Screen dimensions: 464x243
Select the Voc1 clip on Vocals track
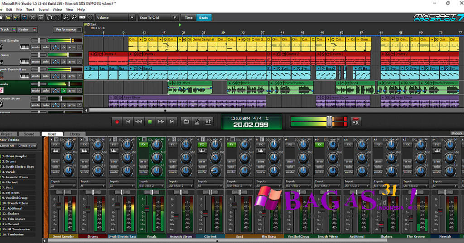click(190, 88)
